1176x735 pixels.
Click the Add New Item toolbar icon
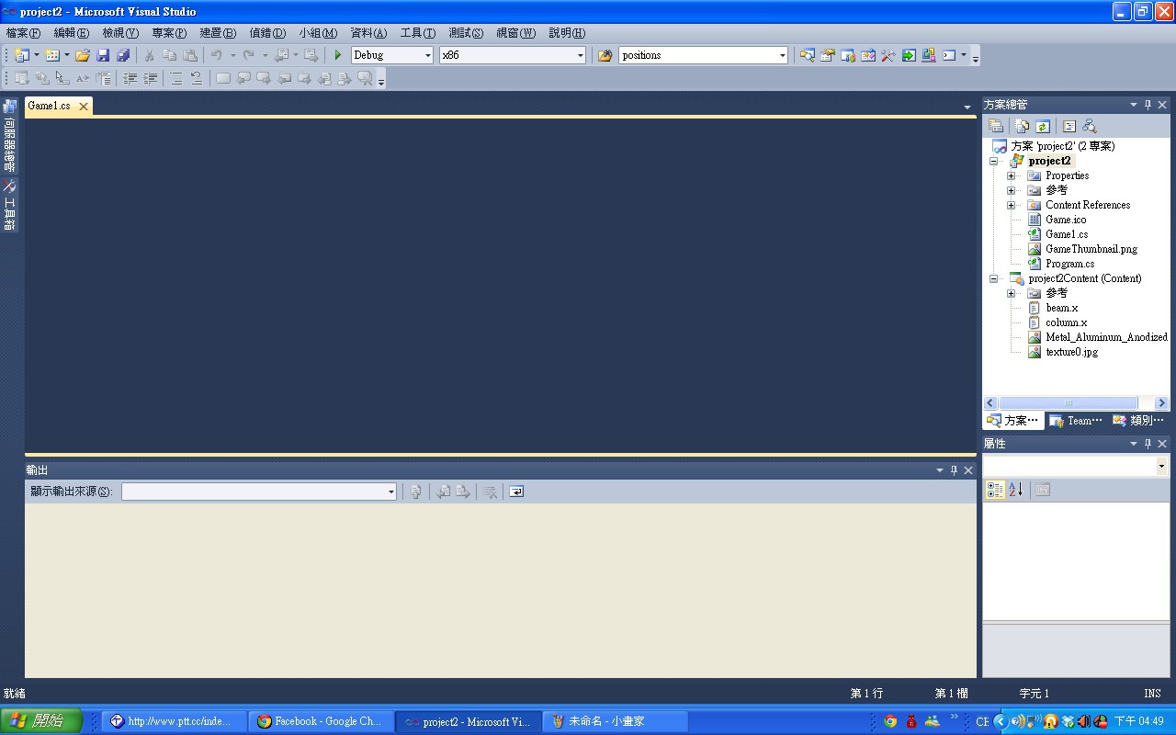[x=52, y=55]
